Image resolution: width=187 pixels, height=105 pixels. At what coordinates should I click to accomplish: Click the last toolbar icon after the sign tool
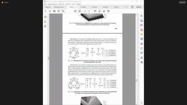point(108,11)
